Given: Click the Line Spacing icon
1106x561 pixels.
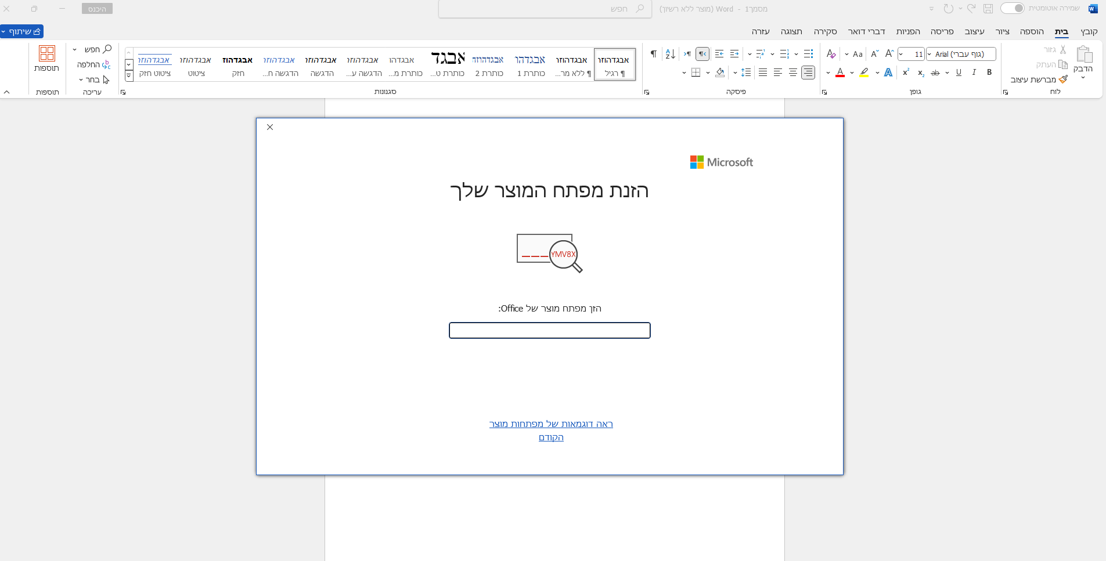Looking at the screenshot, I should tap(746, 73).
